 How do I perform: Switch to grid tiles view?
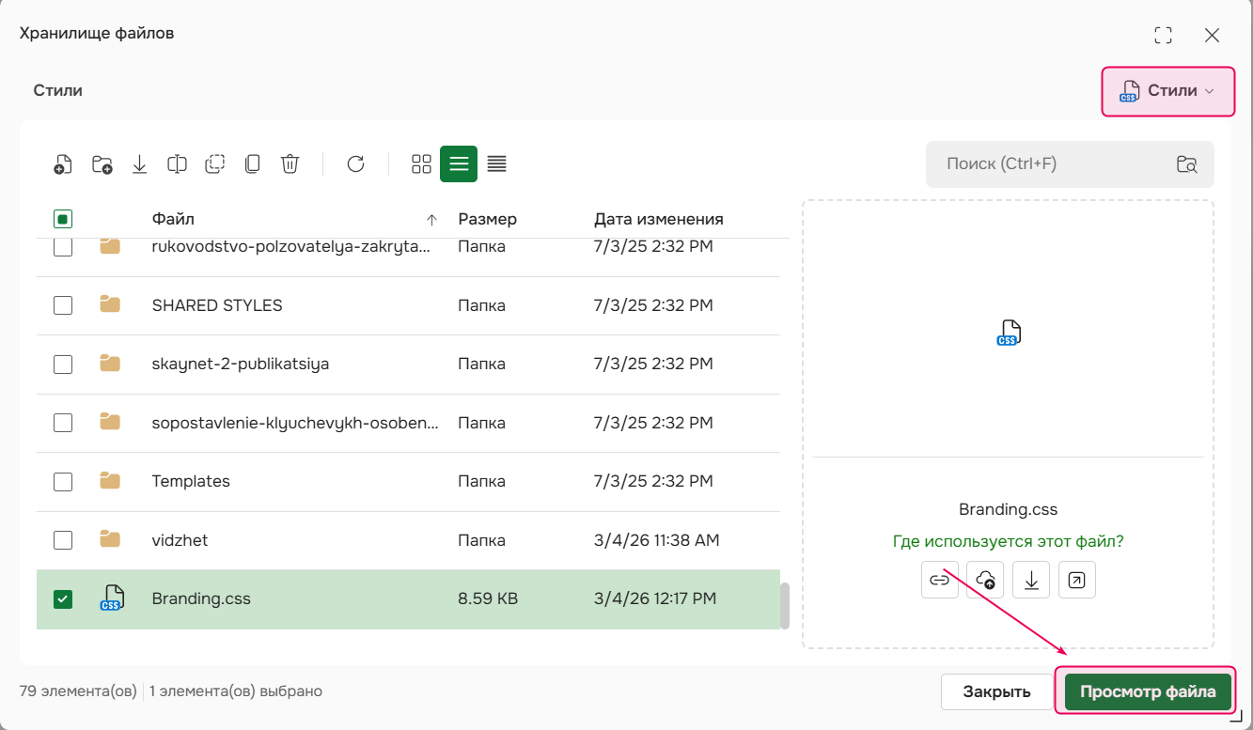click(421, 164)
